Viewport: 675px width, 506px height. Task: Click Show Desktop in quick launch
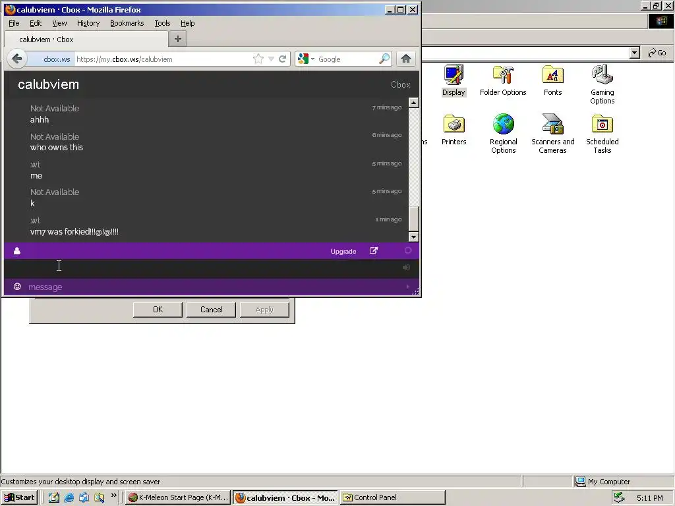(x=54, y=497)
